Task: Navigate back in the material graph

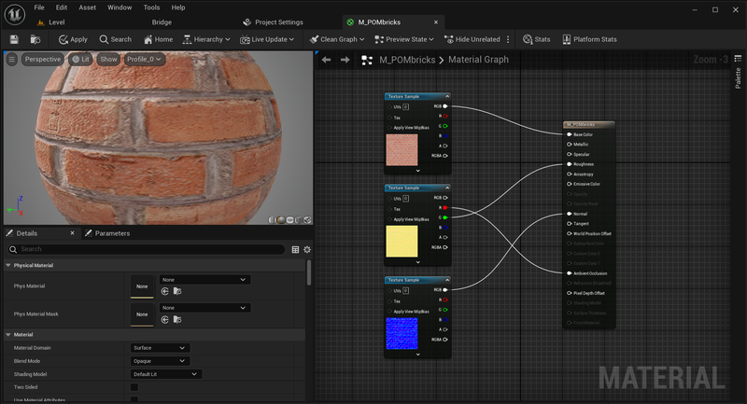Action: coord(326,60)
